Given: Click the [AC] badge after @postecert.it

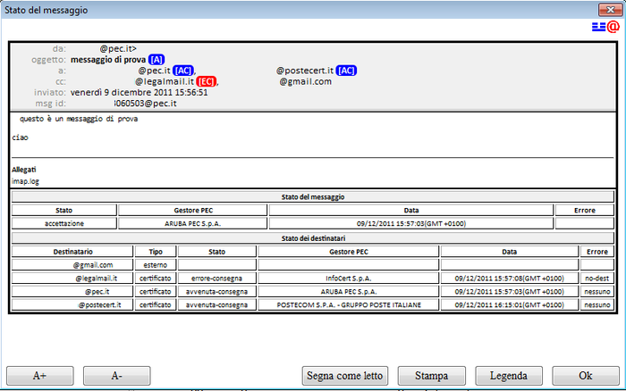Looking at the screenshot, I should [x=346, y=71].
